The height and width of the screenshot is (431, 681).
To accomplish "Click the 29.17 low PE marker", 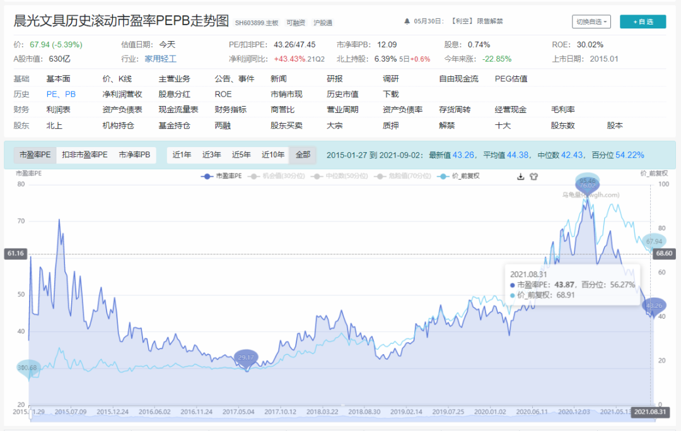I will point(246,358).
